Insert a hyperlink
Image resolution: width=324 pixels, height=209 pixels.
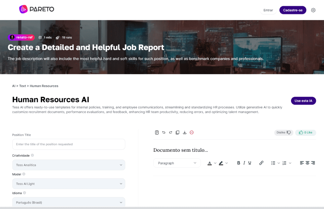point(261,163)
